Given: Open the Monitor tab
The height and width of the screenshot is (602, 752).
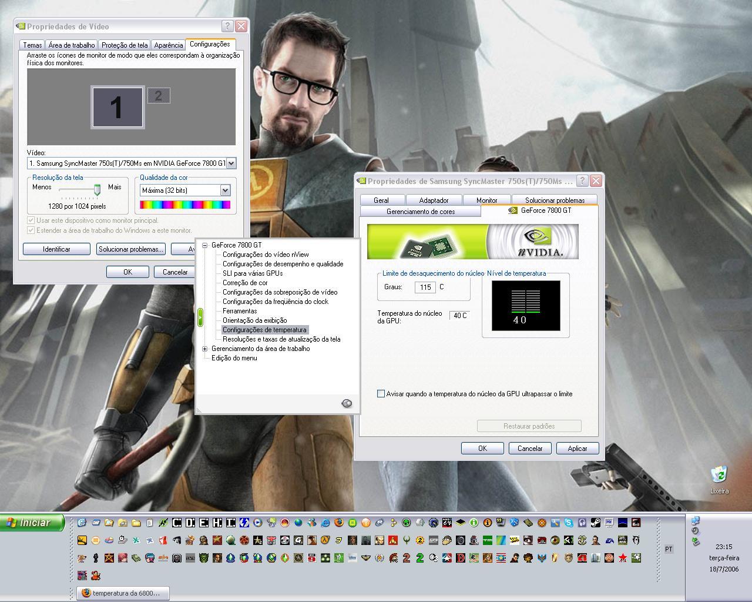Looking at the screenshot, I should [x=486, y=200].
